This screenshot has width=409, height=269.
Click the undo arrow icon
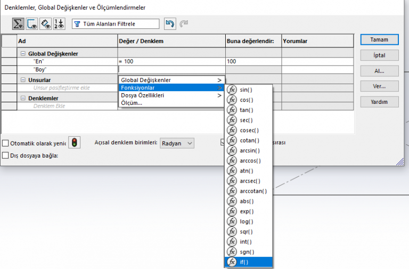[170, 24]
